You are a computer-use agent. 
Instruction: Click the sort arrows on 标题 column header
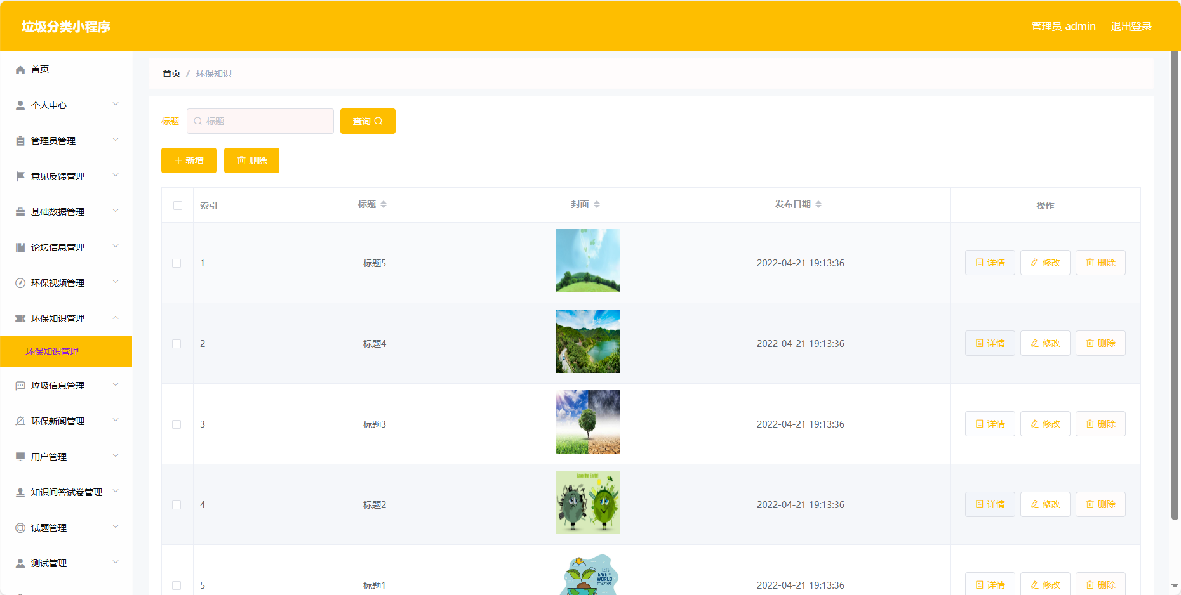[x=384, y=204]
